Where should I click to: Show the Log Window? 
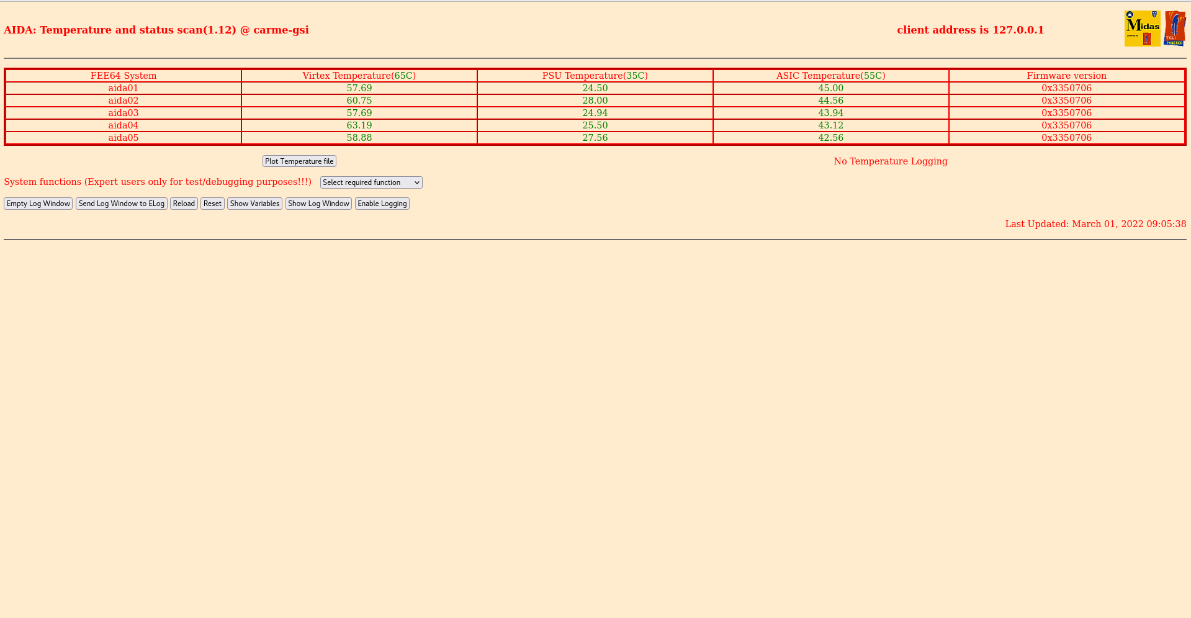point(318,203)
